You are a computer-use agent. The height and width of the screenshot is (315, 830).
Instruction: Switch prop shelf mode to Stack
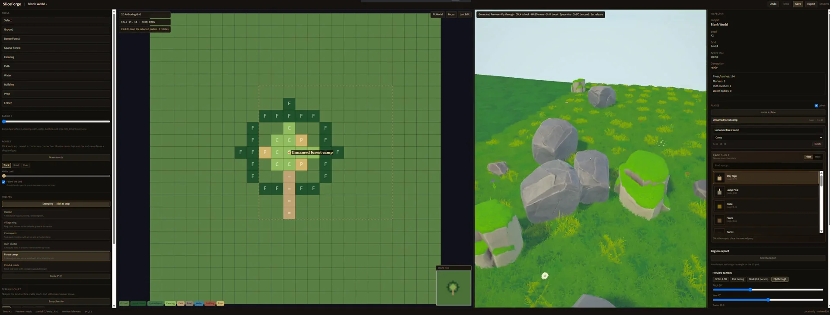pyautogui.click(x=817, y=157)
